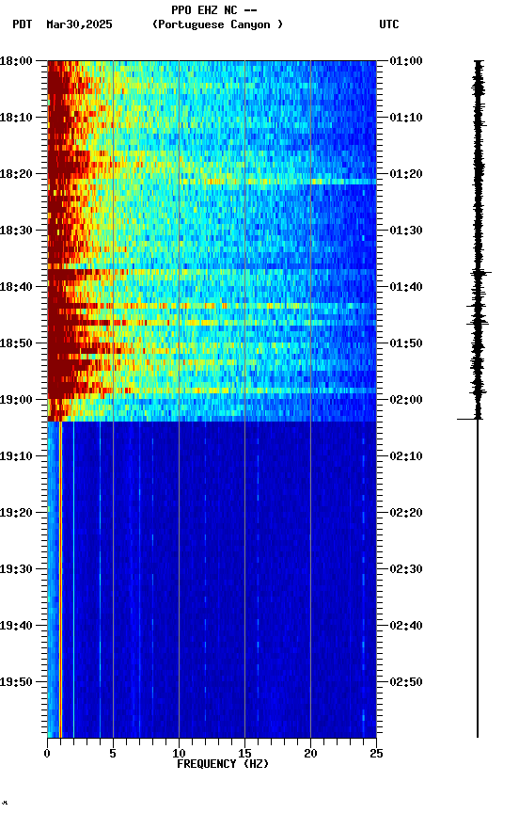
Task: Click the 10 Hz frequency axis label
Action: 179,754
